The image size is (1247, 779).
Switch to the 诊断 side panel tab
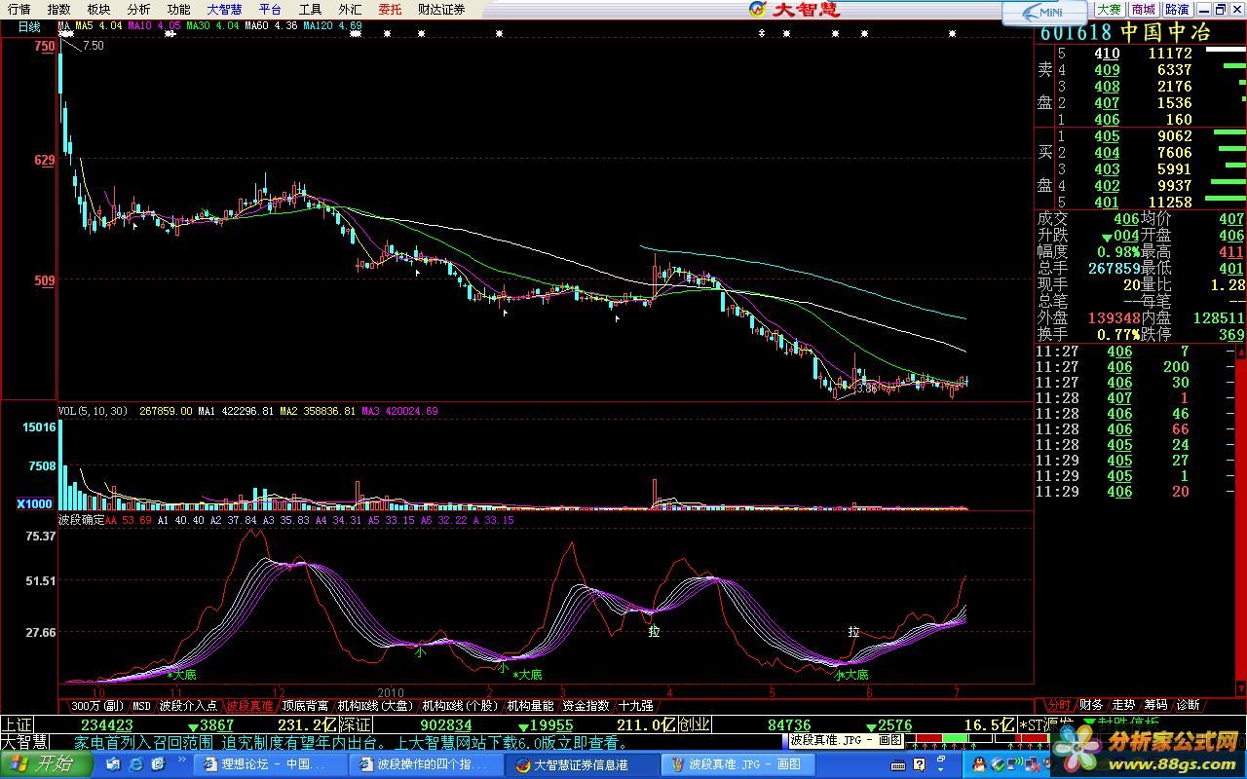click(x=1189, y=705)
